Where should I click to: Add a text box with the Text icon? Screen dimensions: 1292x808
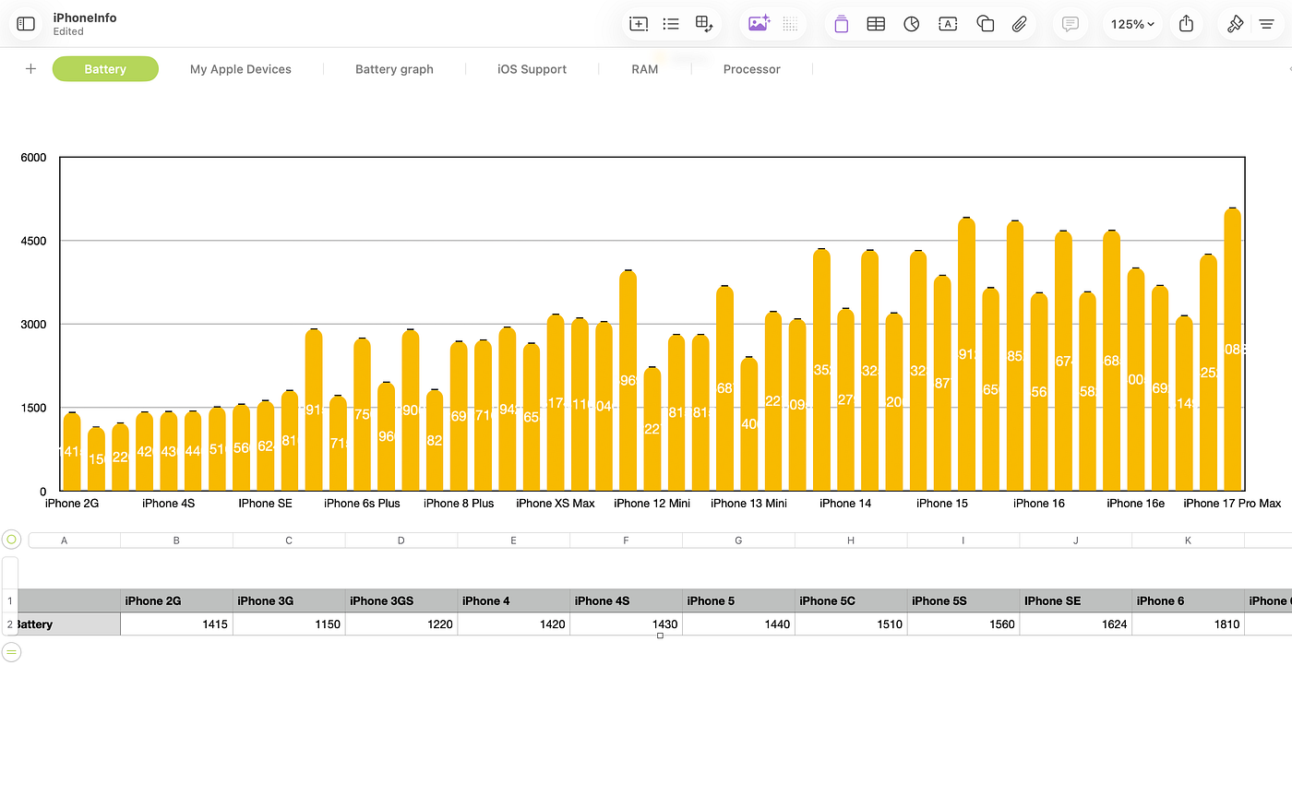point(948,24)
